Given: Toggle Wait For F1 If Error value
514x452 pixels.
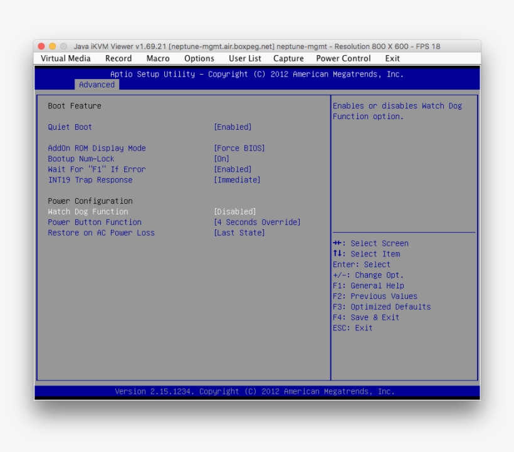Looking at the screenshot, I should coord(233,169).
